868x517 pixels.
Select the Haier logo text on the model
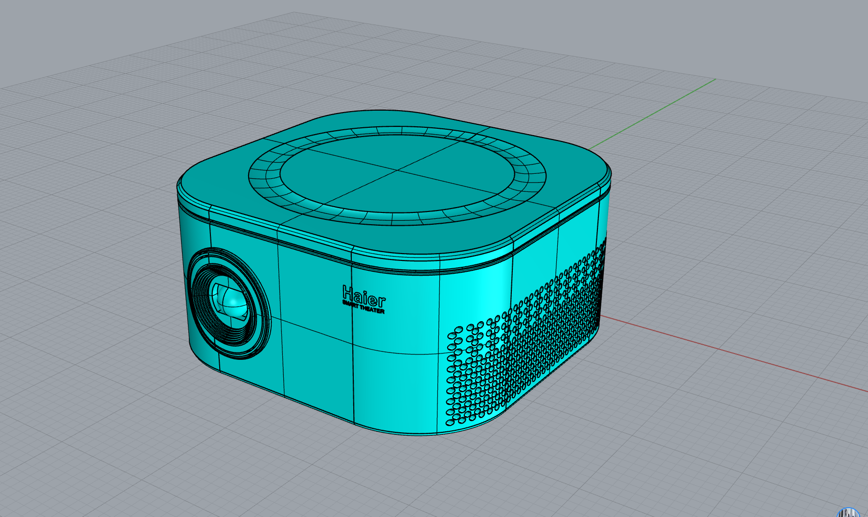coord(364,296)
